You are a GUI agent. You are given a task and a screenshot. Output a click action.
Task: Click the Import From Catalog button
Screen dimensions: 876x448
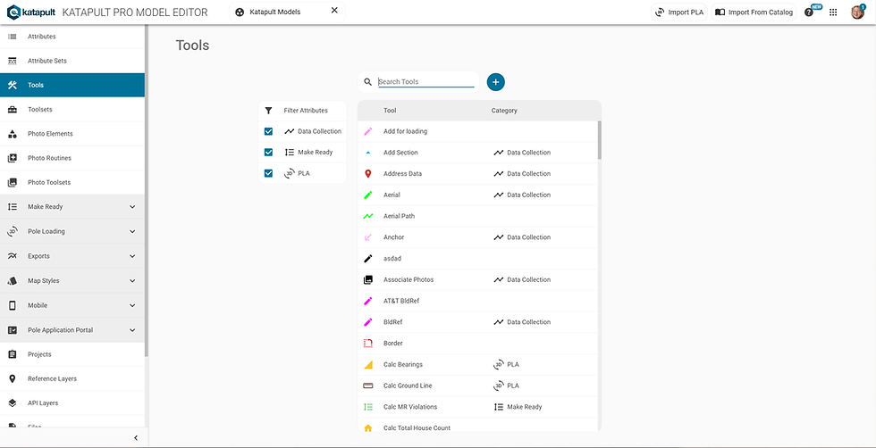coord(754,12)
